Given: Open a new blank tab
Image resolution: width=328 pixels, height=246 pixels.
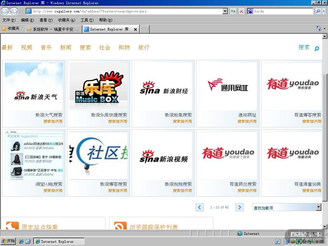Looking at the screenshot, I should point(144,29).
